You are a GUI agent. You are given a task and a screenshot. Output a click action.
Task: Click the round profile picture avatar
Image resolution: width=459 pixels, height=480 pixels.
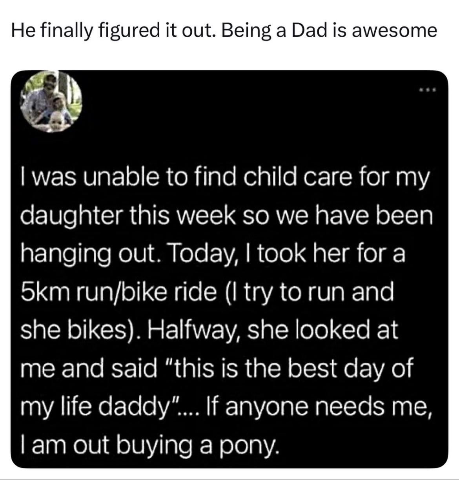[x=51, y=101]
